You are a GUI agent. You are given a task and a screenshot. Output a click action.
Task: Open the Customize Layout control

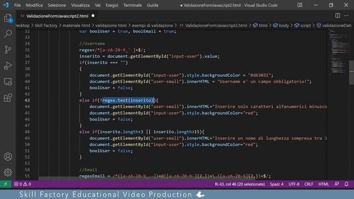[x=300, y=5]
